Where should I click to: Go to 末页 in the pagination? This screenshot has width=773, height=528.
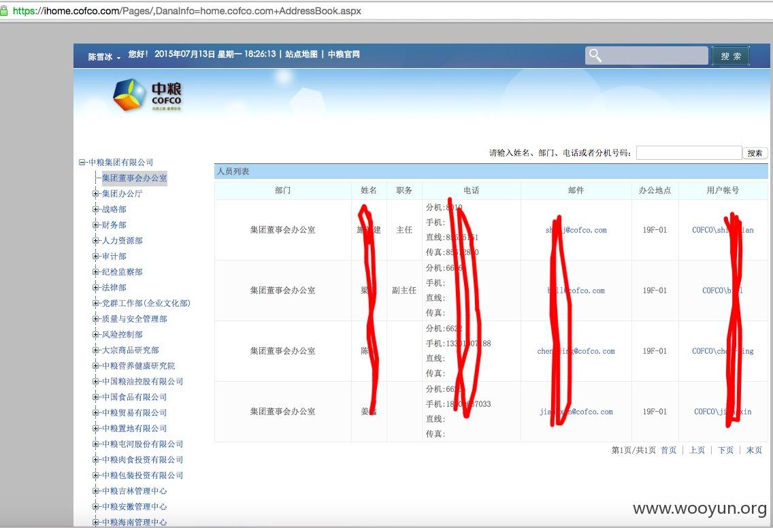pos(754,450)
